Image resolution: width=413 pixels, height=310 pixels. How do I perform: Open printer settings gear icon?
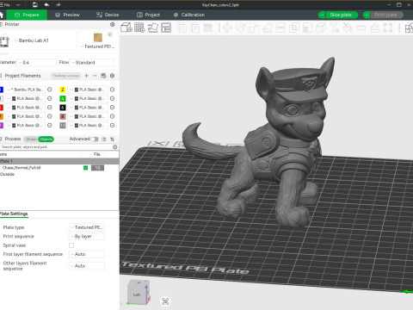pos(113,24)
